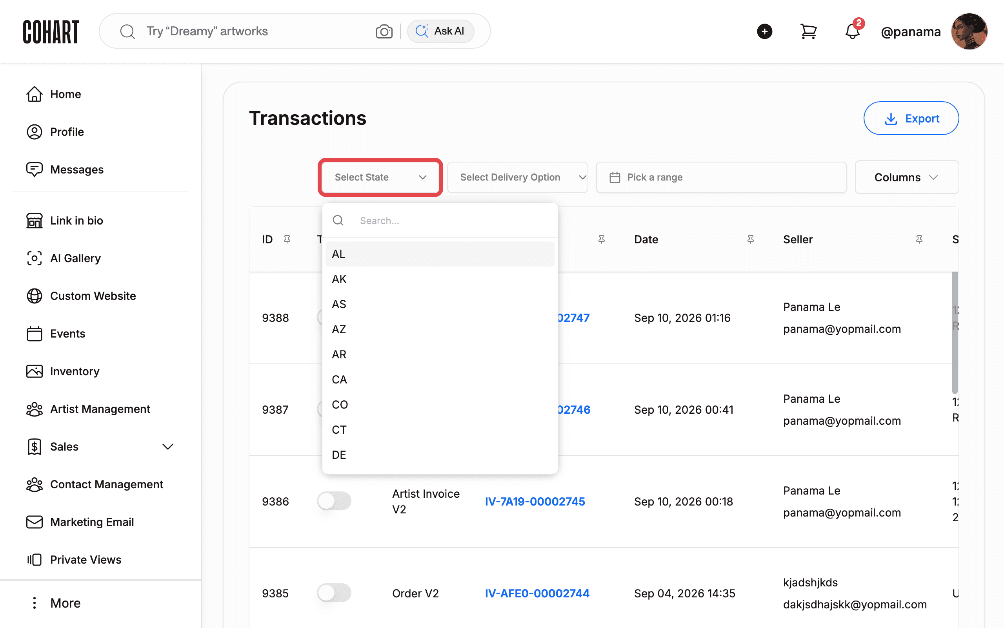The width and height of the screenshot is (1004, 628).
Task: Open Messages in sidebar
Action: (x=77, y=170)
